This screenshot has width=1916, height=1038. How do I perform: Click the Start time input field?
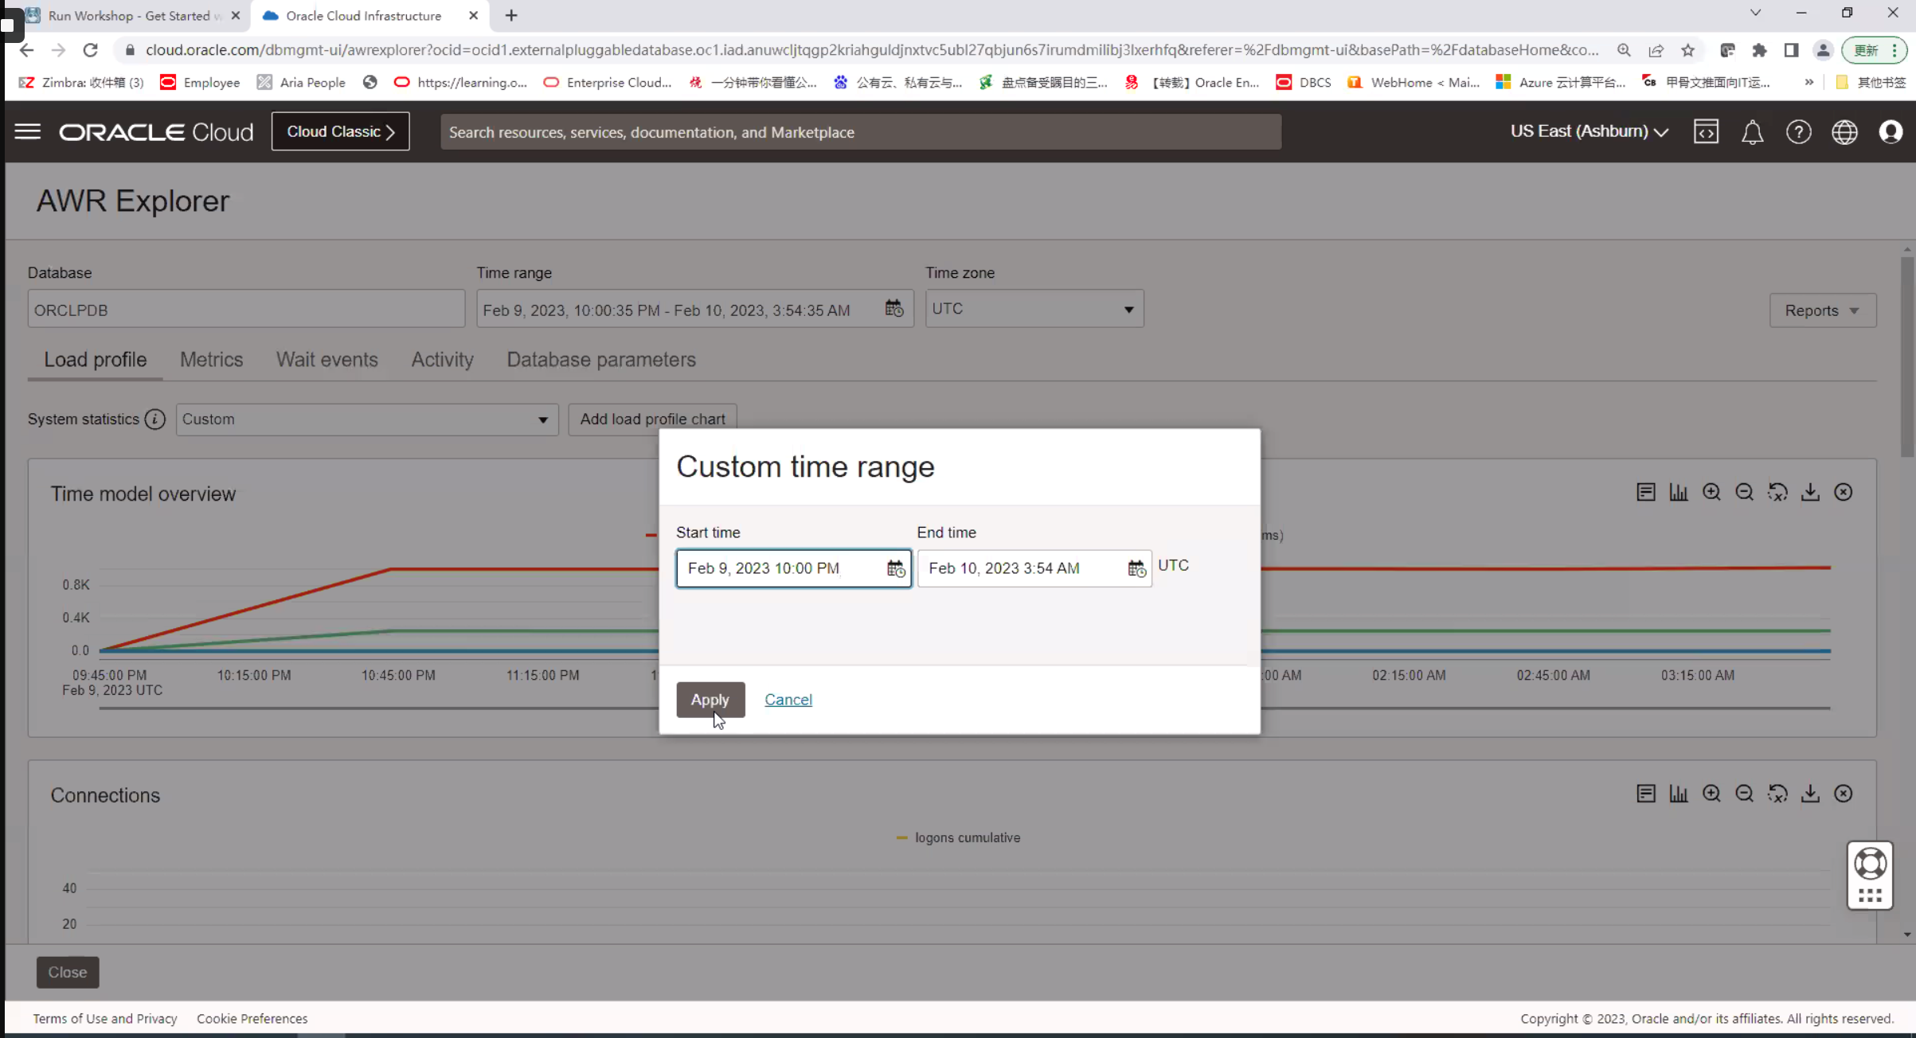[x=793, y=568]
